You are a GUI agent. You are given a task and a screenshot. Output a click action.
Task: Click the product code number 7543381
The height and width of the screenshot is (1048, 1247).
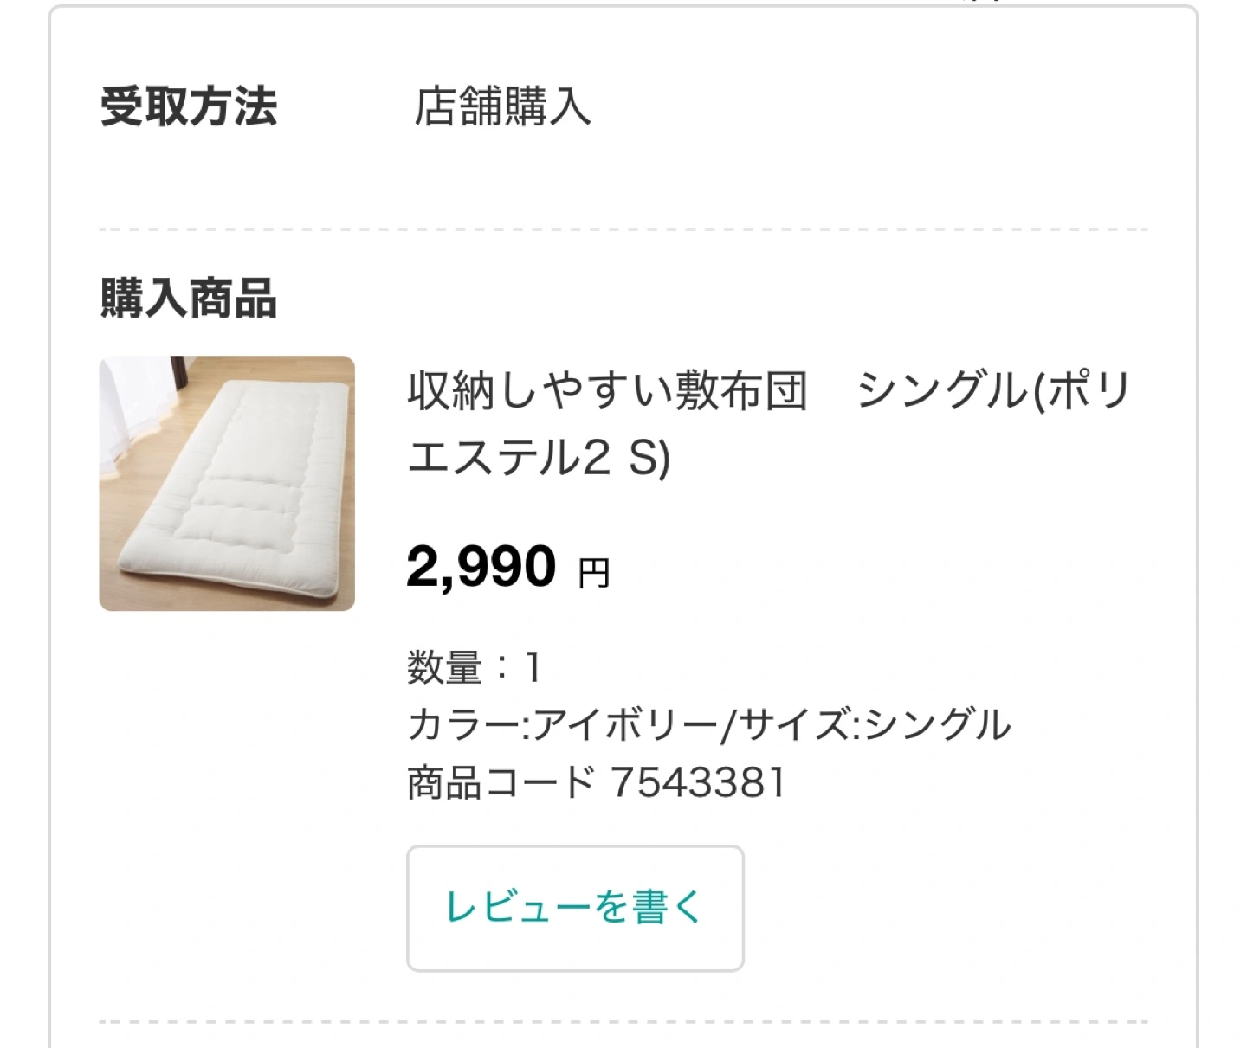pyautogui.click(x=698, y=782)
